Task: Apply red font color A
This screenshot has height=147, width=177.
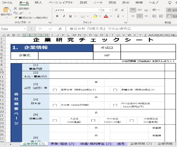Action: click(106, 16)
